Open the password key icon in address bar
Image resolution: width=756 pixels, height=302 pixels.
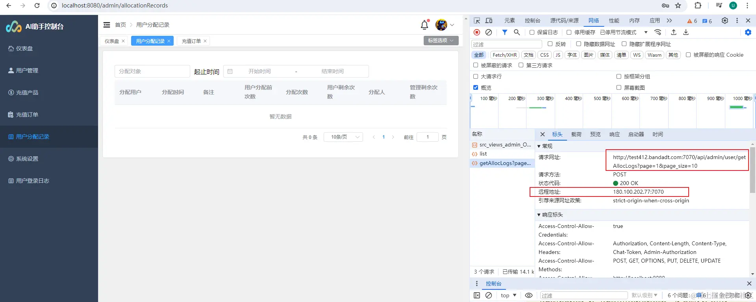[665, 6]
